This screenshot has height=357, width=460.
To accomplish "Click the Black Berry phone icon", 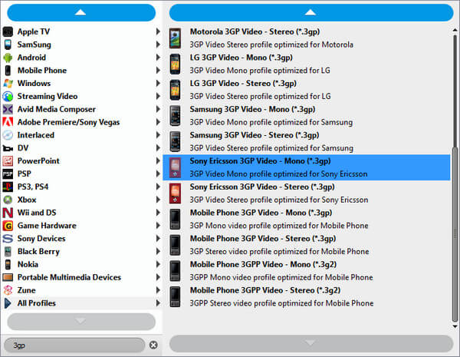I will (x=8, y=251).
